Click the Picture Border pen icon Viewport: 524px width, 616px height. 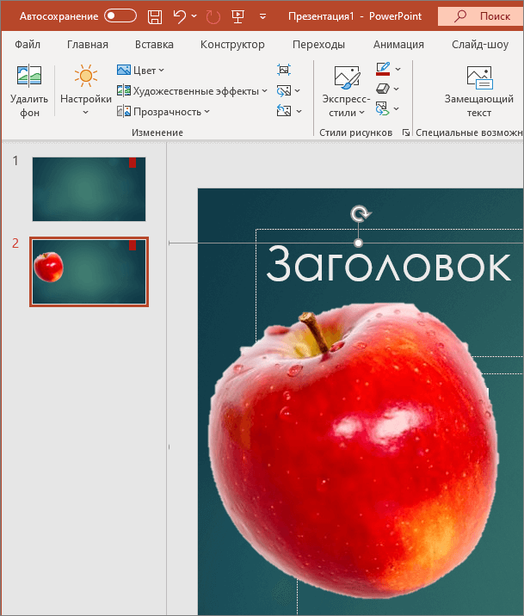coord(383,69)
